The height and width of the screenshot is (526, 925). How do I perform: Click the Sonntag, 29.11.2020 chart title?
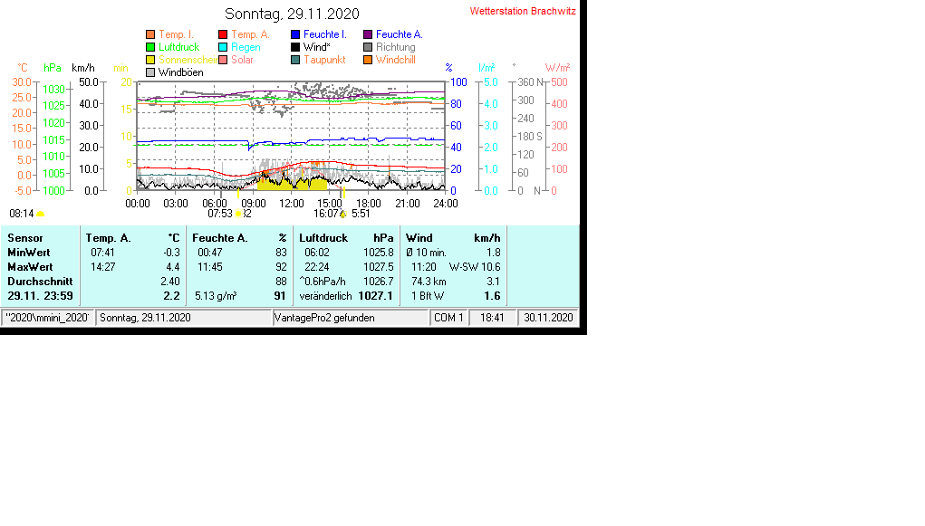coord(292,14)
